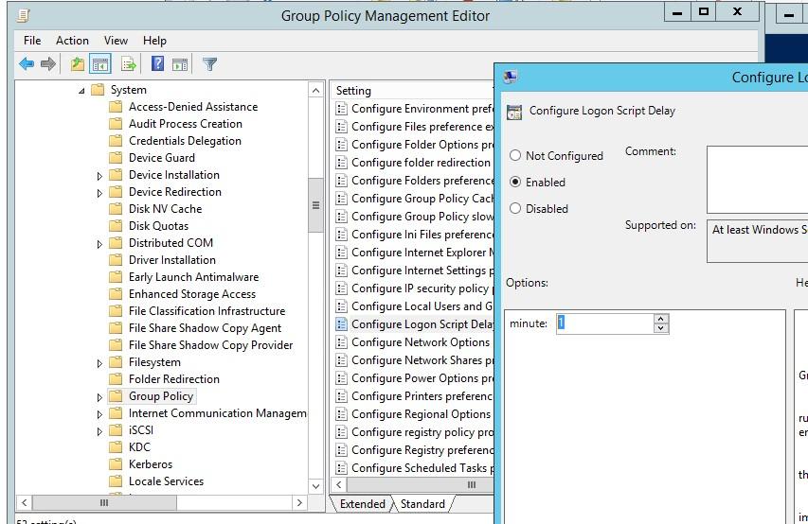Image resolution: width=808 pixels, height=524 pixels.
Task: Click the tree pane's scroll down arrow
Action: [x=315, y=486]
